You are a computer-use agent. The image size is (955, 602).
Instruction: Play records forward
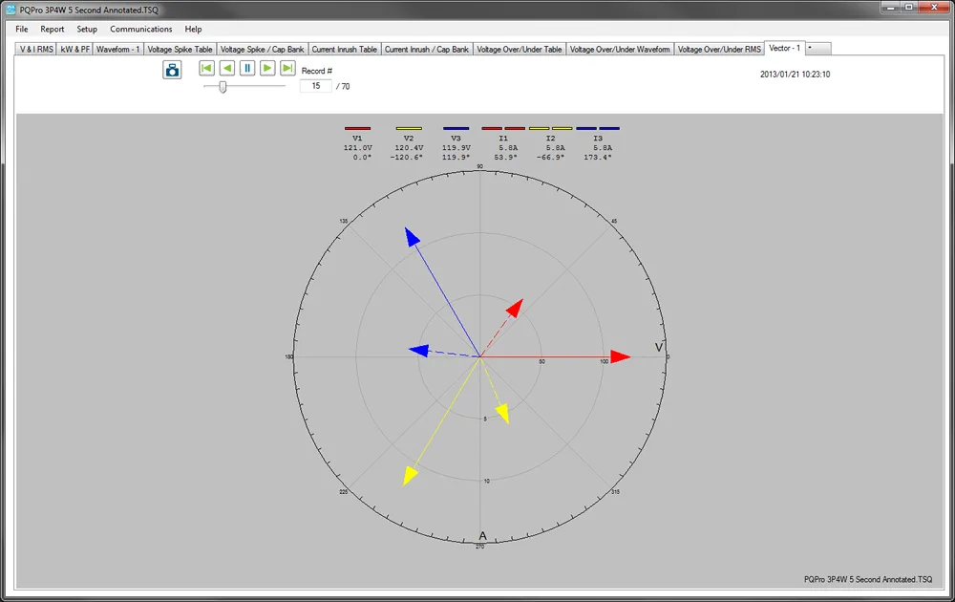click(x=267, y=68)
